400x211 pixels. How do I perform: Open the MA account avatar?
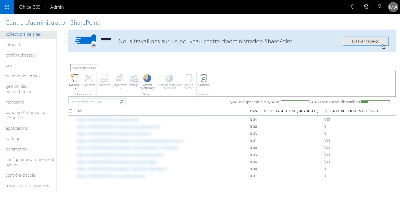click(393, 7)
